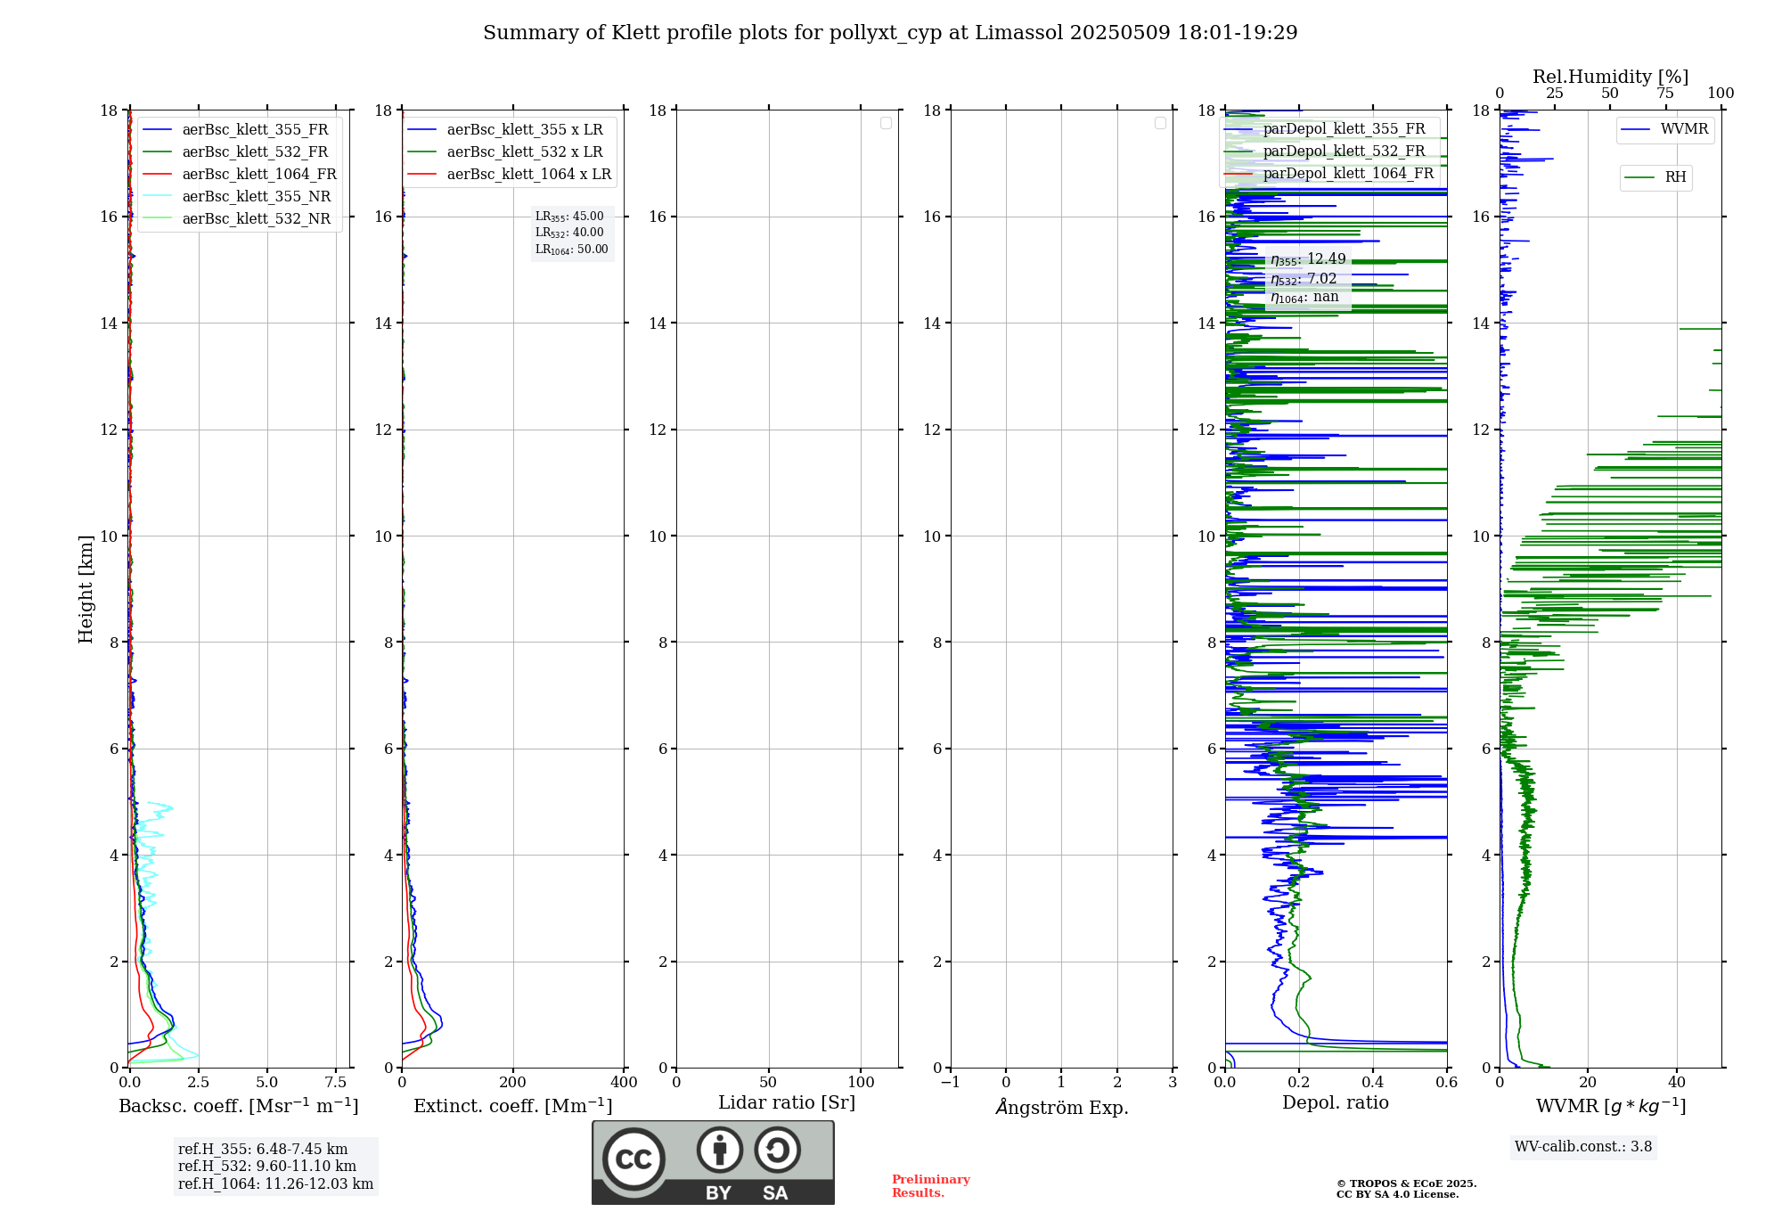The image size is (1782, 1212).
Task: Click the '© TROPOS & ECoE 2025' copyright text
Action: [x=1406, y=1183]
